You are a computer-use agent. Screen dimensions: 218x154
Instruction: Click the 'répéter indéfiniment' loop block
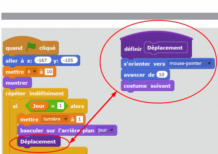(35, 93)
